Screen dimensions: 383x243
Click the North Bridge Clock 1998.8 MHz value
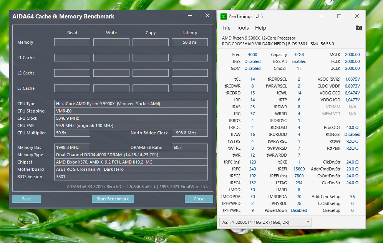[x=190, y=133]
